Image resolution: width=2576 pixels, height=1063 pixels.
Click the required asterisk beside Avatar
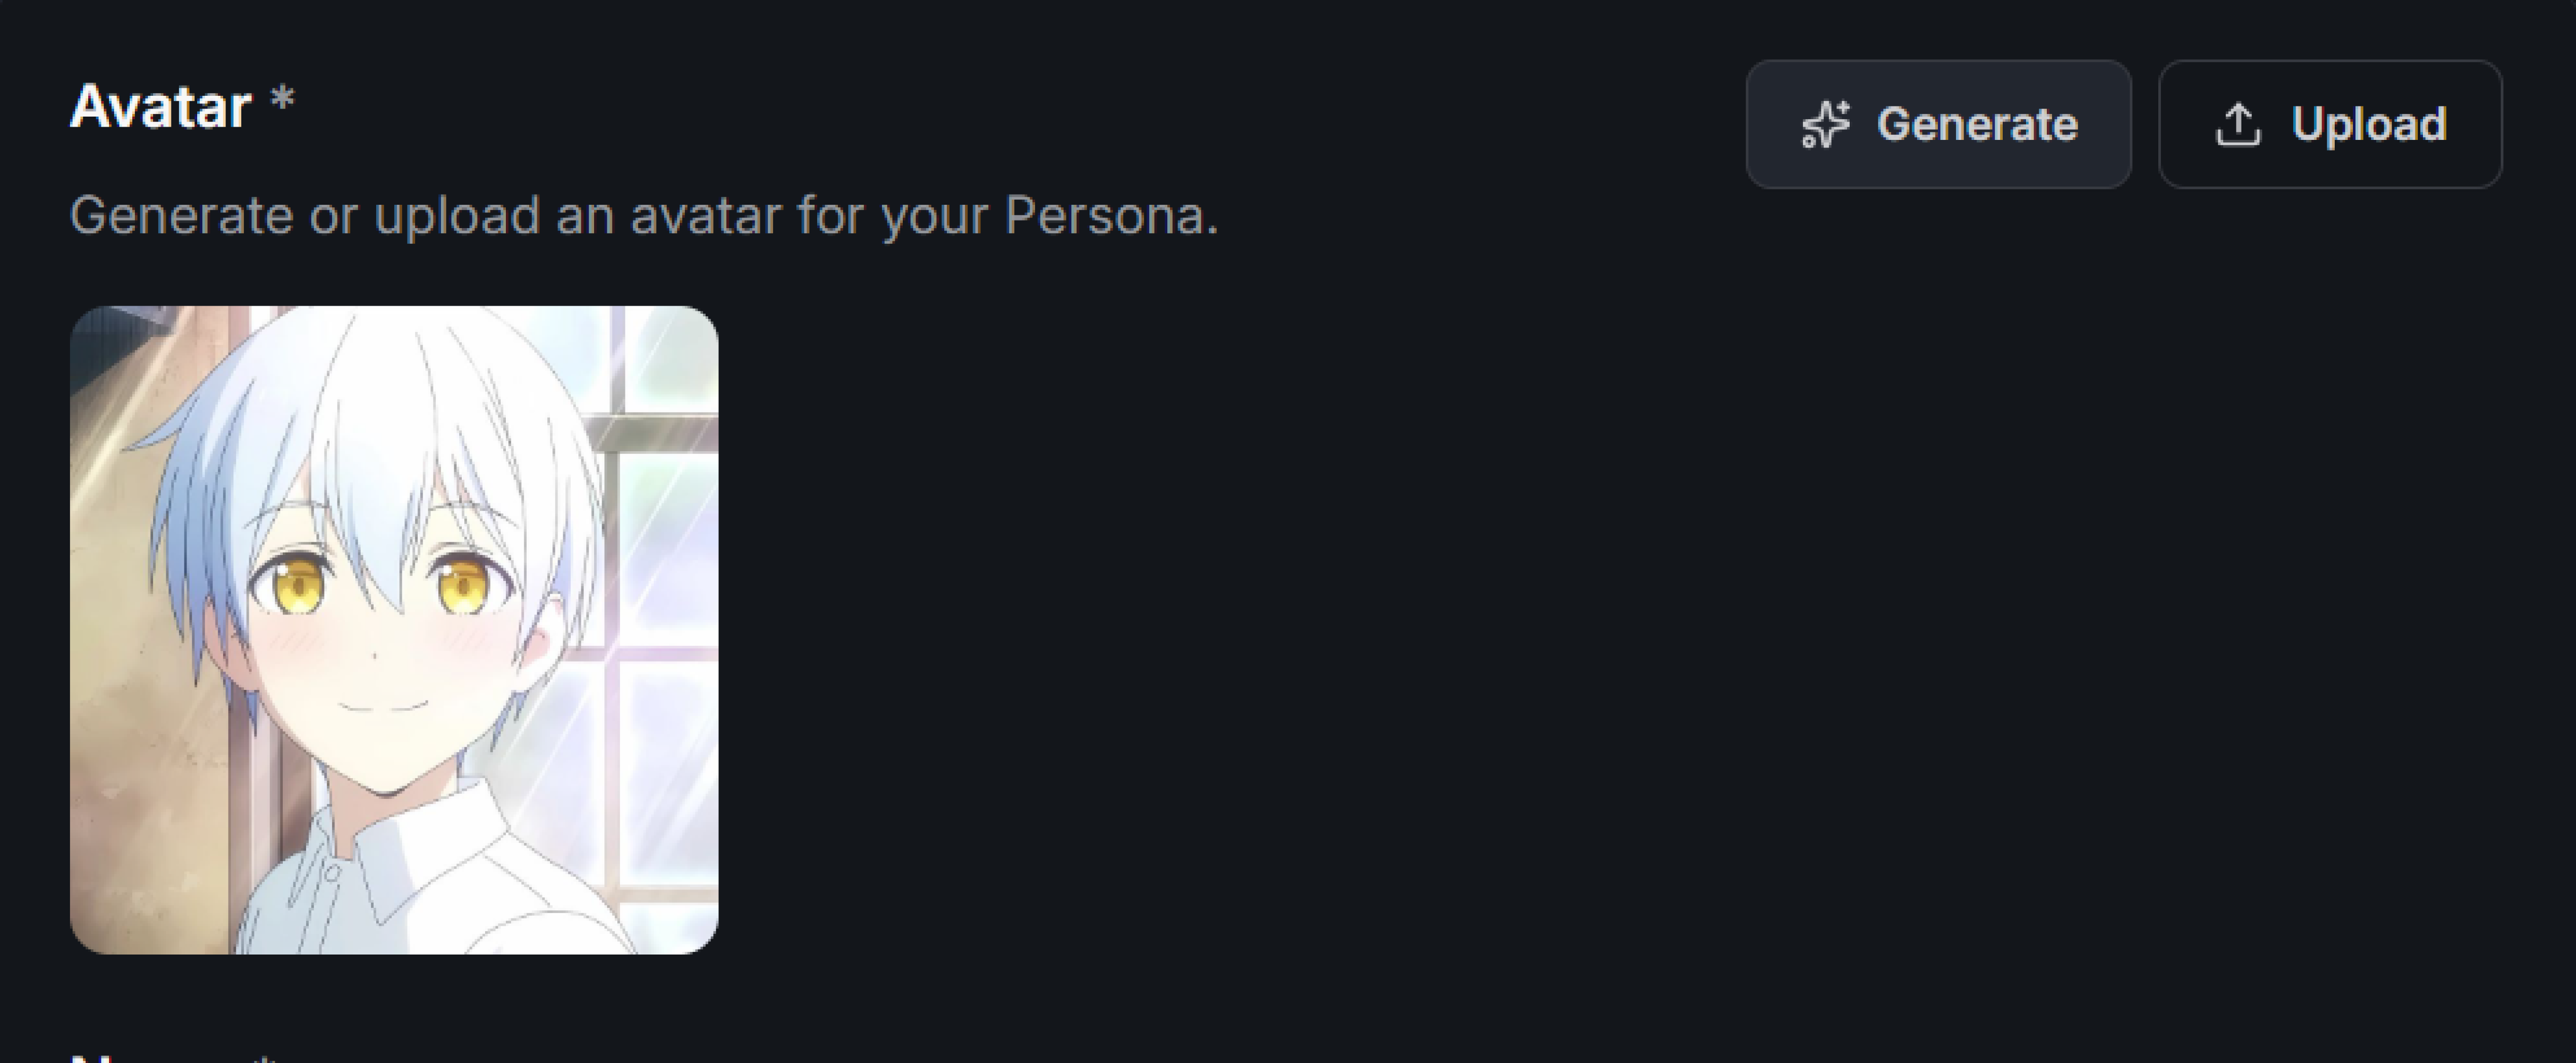[x=283, y=100]
